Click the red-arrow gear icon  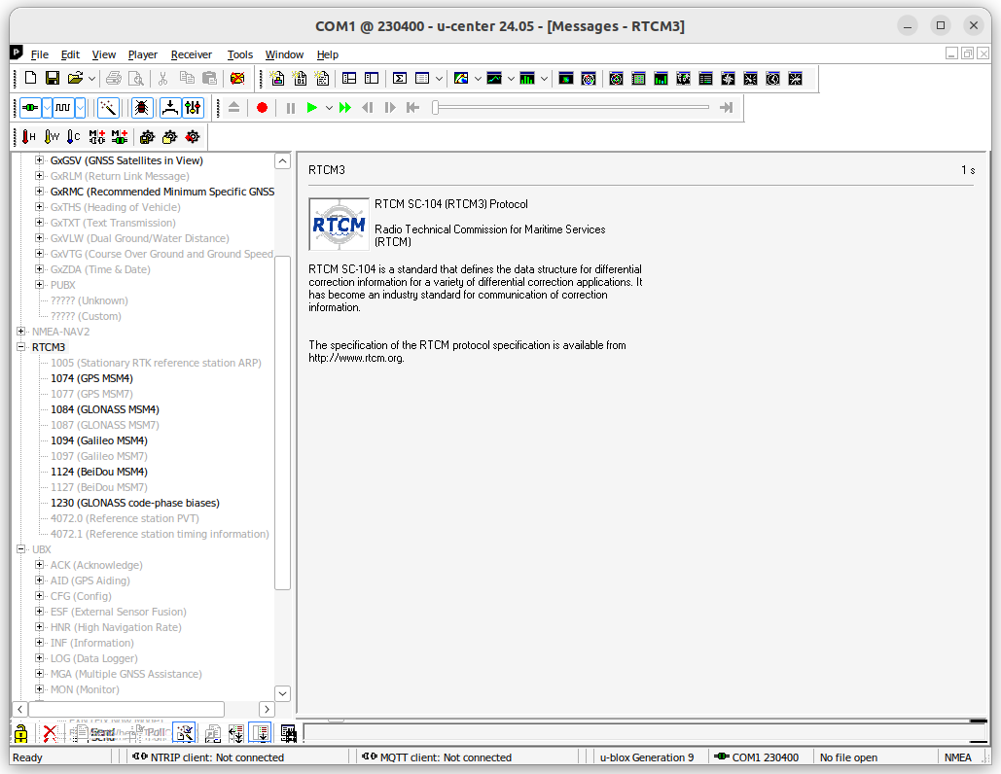pos(193,136)
